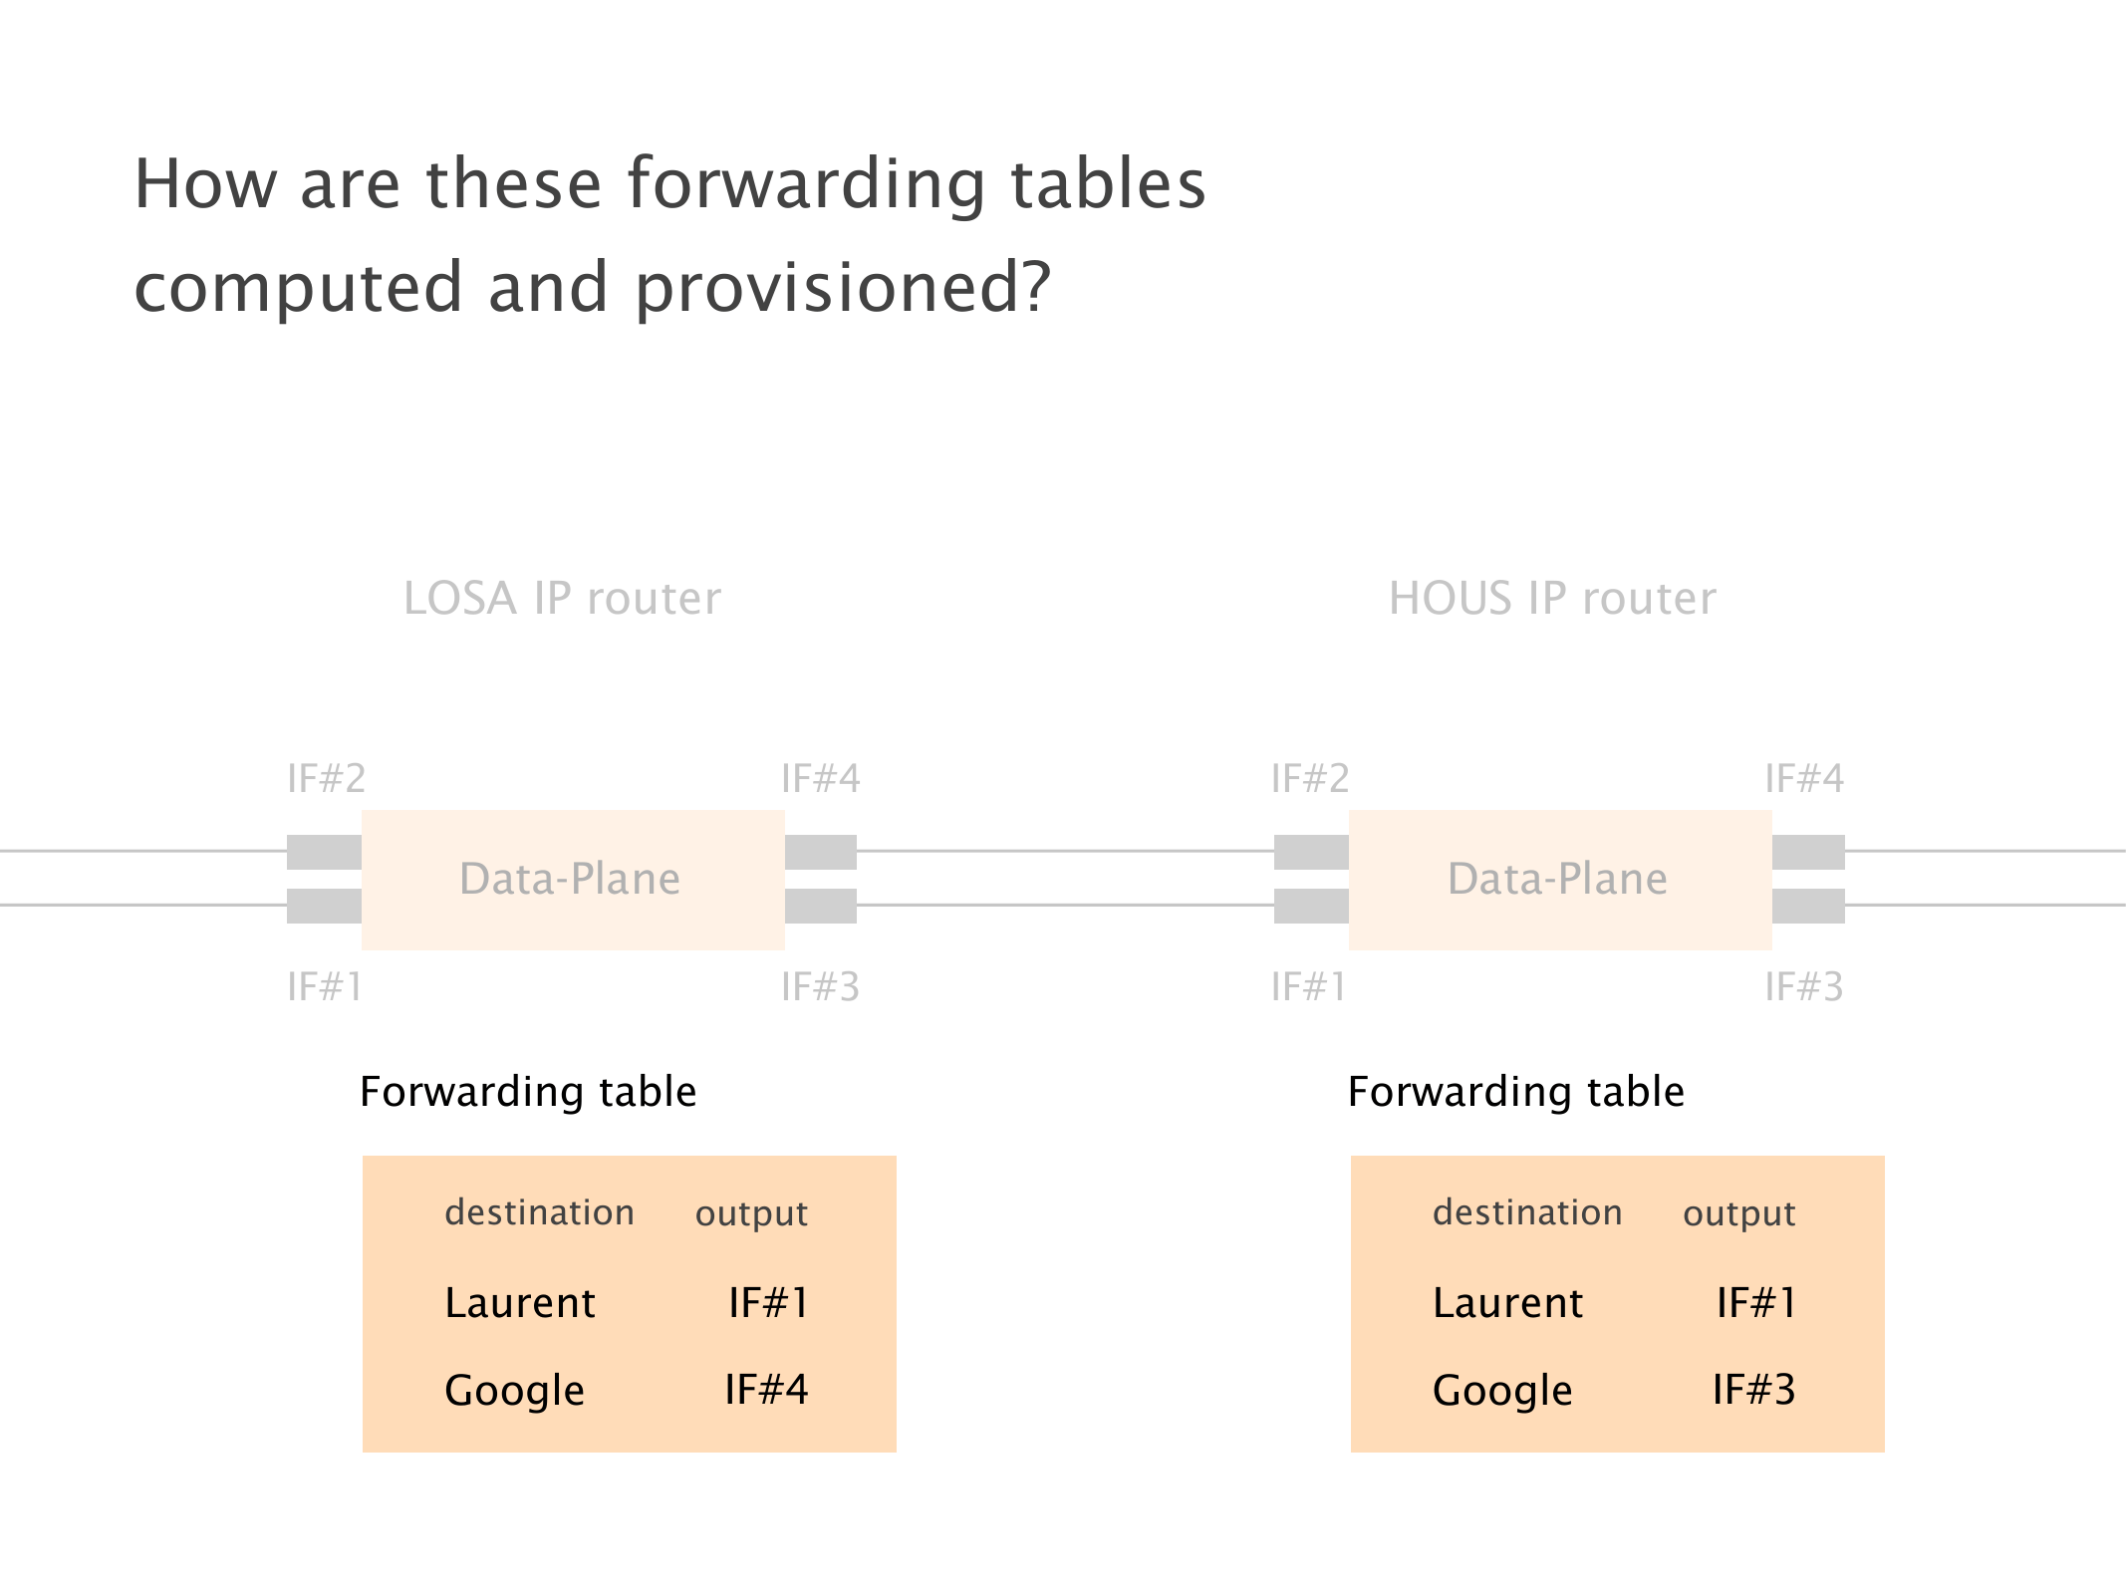Select the HOUS Forwarding table heading

click(x=1515, y=1092)
